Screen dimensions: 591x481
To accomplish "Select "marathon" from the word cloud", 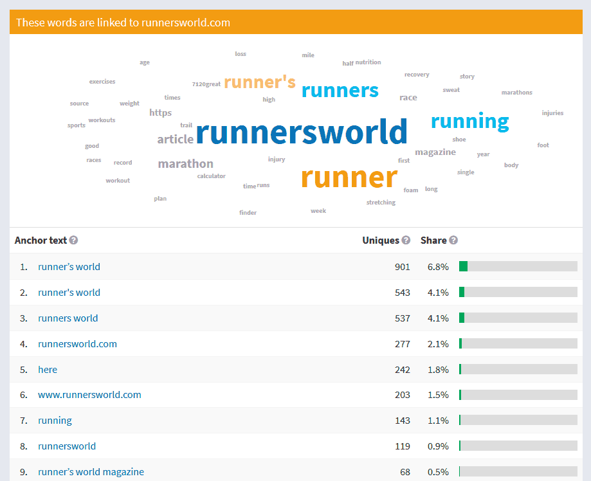I will coord(185,163).
